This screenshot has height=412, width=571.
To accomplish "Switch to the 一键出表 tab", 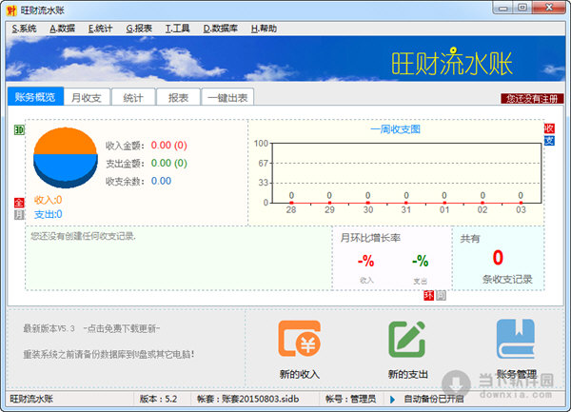I will [227, 97].
